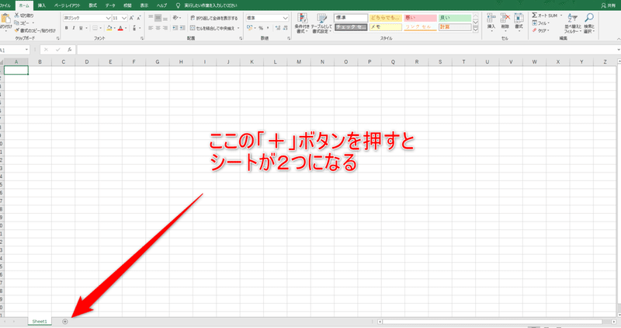This screenshot has height=328, width=621.
Task: Click the text orientation icon
Action: 176,18
